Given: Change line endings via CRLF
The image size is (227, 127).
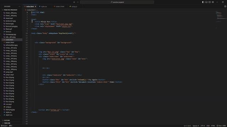Looking at the screenshot, I should 208,126.
